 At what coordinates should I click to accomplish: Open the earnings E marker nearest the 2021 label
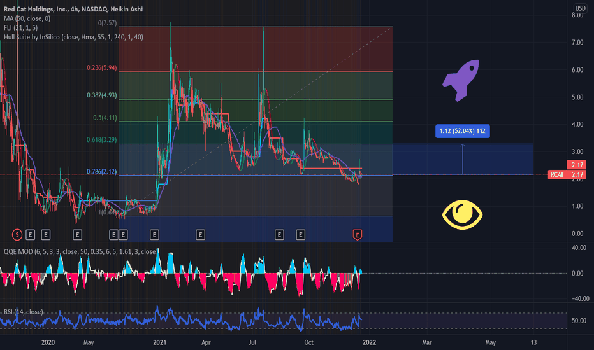coord(154,235)
